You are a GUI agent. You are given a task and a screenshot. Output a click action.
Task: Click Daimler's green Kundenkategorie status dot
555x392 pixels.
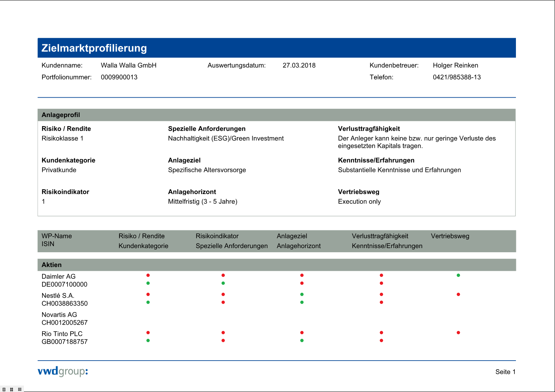coord(148,283)
